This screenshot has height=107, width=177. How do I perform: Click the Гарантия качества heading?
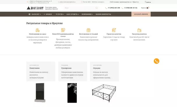114,34
